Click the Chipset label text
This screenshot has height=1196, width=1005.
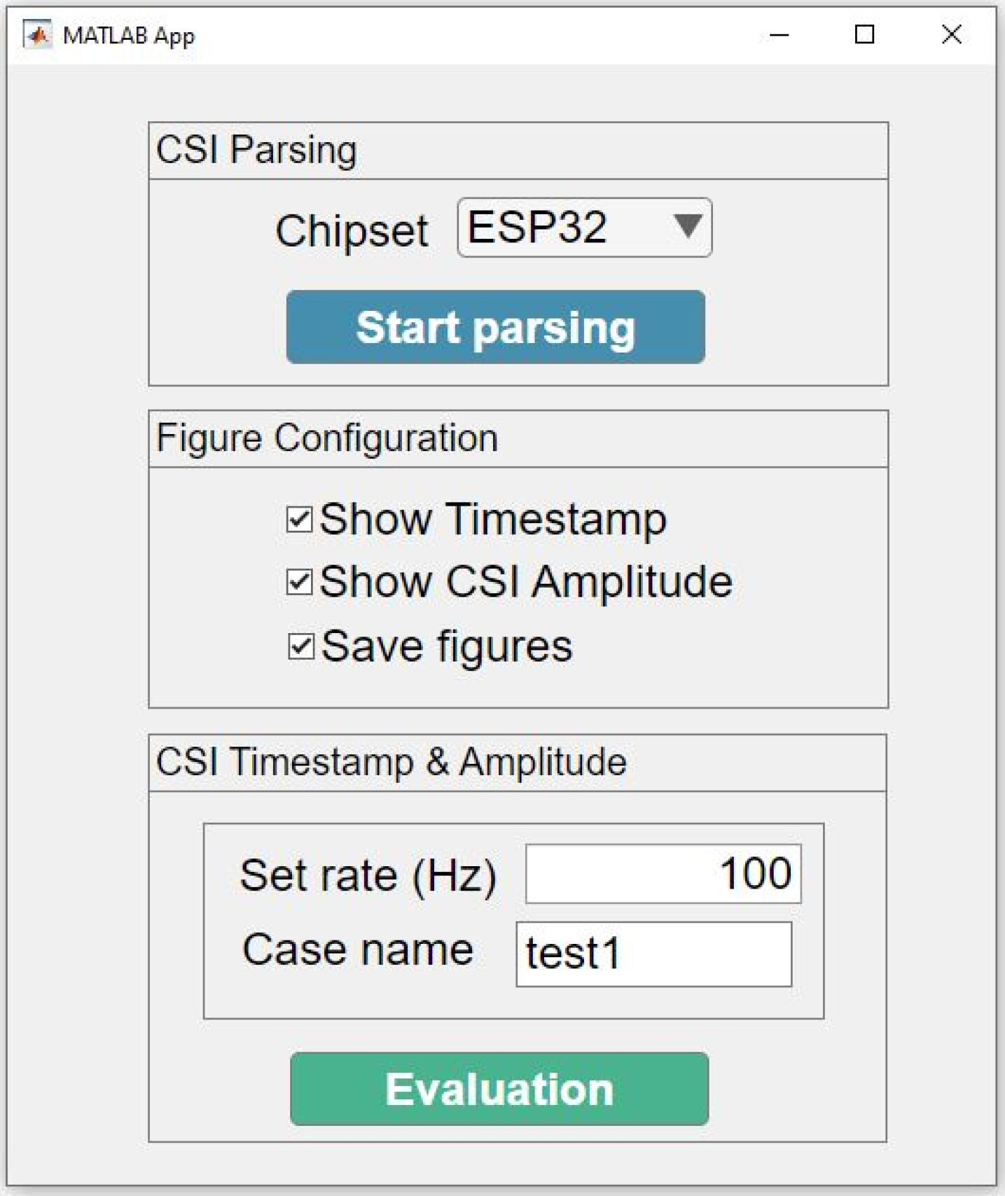point(352,230)
